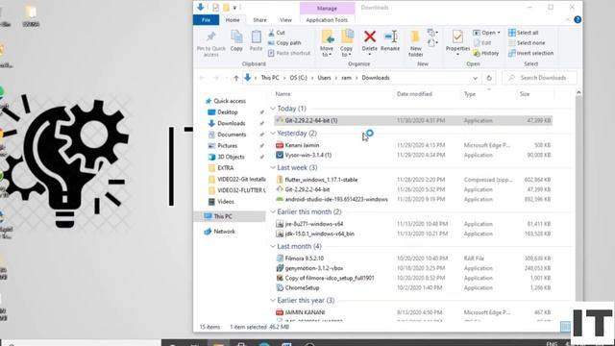Click the red Delete icon
The height and width of the screenshot is (346, 615).
[x=369, y=37]
